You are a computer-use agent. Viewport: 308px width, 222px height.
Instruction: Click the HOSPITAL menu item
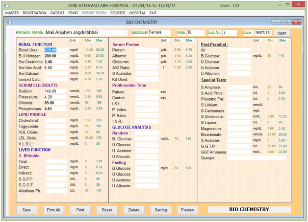[x=137, y=13]
